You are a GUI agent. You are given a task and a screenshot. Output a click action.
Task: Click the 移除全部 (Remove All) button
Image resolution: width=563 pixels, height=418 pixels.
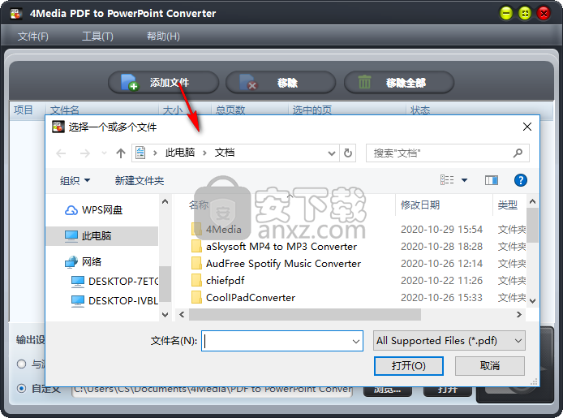(x=399, y=83)
